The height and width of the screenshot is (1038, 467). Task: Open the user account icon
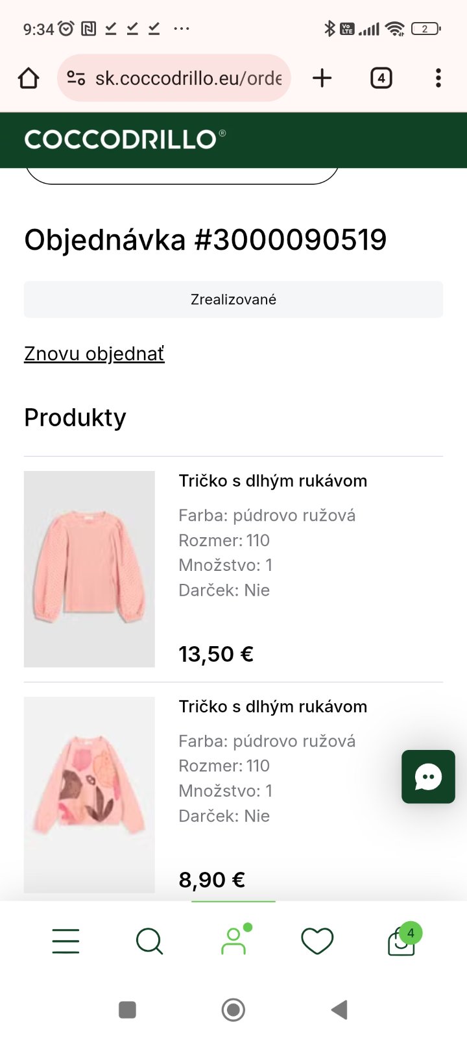tap(234, 941)
